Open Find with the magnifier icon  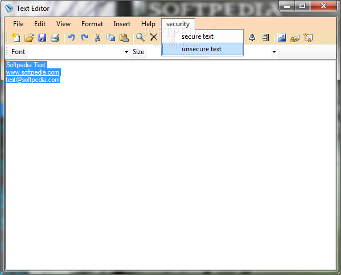(x=140, y=38)
